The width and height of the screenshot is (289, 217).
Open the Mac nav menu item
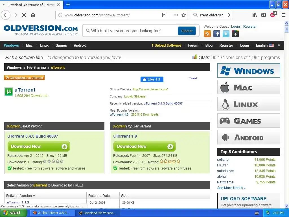pos(29,45)
